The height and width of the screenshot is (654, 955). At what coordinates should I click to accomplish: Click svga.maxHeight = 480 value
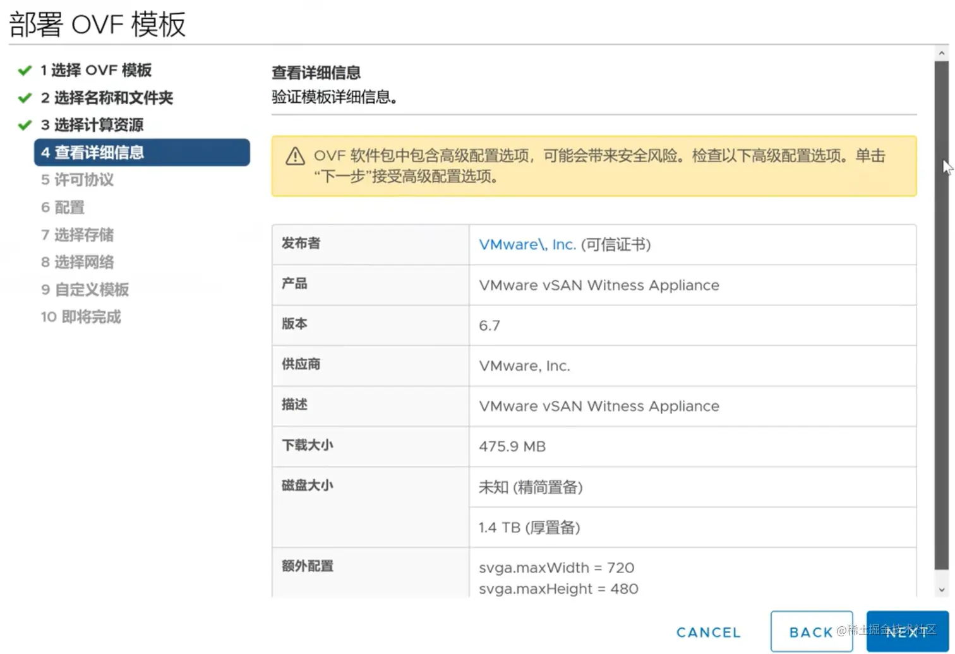coord(558,589)
